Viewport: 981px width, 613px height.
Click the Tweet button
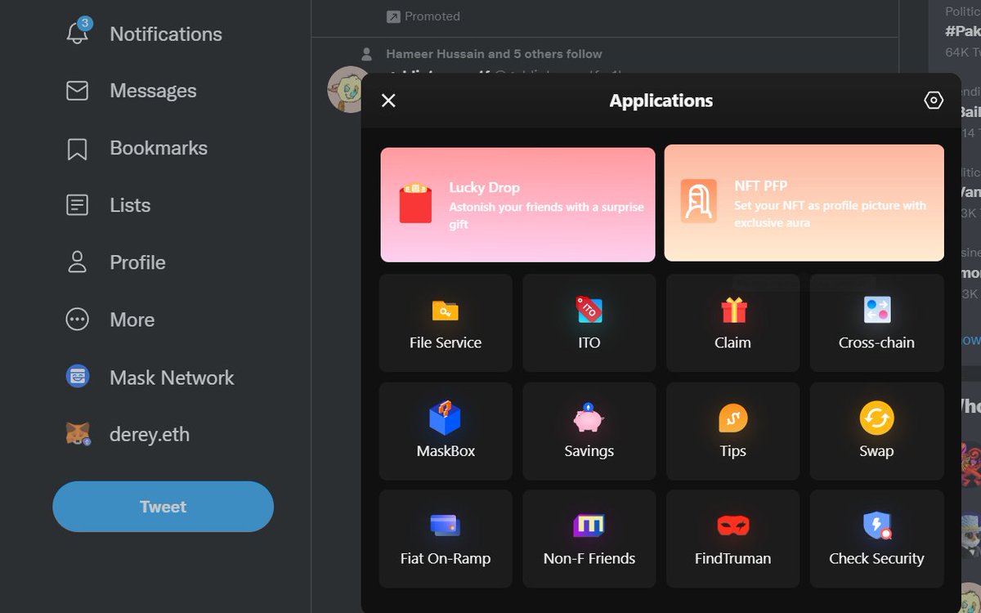click(163, 507)
